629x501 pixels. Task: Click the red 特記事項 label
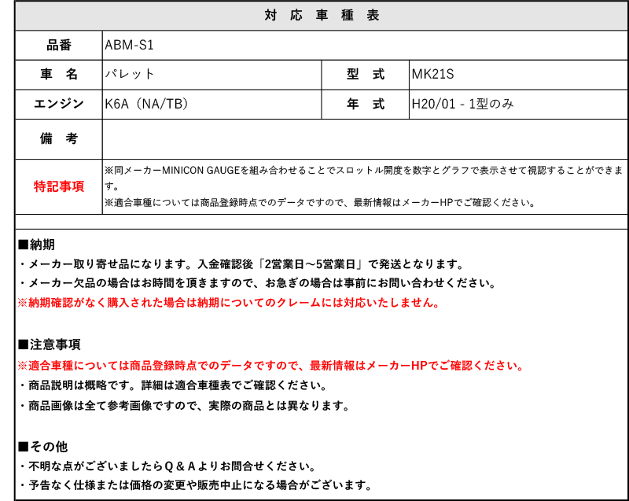59,186
